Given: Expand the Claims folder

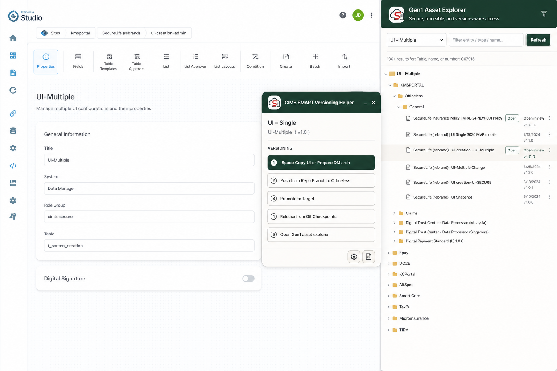Looking at the screenshot, I should 394,213.
